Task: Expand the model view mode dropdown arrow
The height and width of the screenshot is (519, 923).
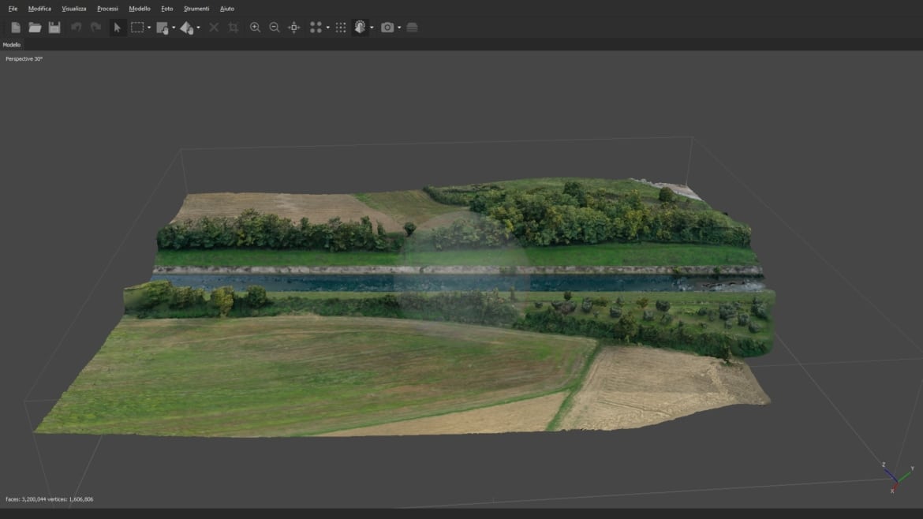Action: pyautogui.click(x=372, y=28)
